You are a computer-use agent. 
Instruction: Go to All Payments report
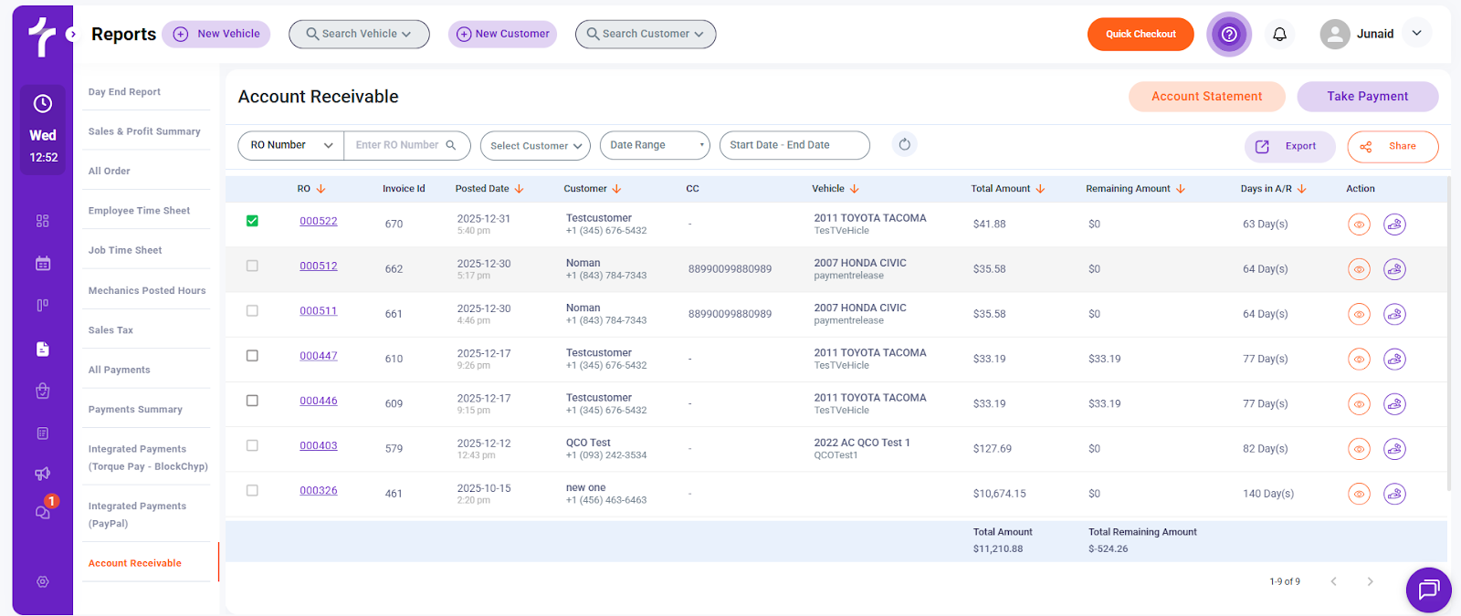pos(120,370)
